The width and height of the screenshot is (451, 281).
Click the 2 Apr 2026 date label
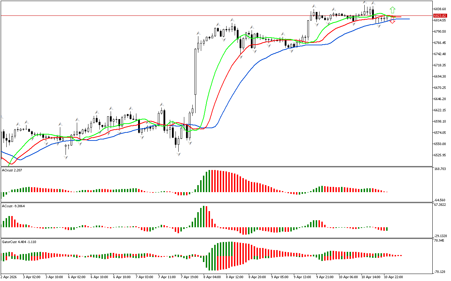tap(9, 277)
